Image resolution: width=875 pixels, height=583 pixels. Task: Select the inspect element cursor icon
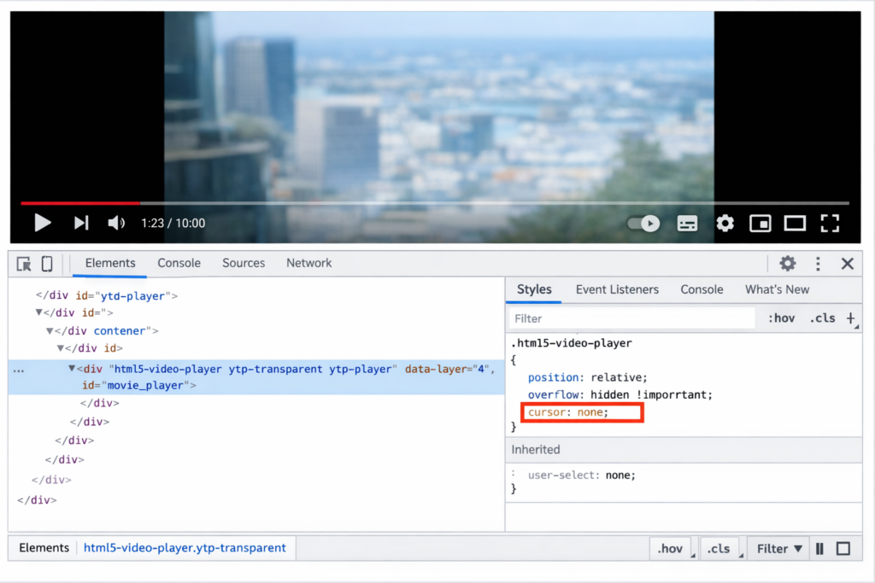pyautogui.click(x=23, y=263)
